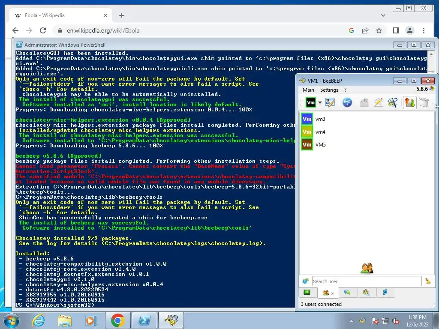Click the greyed-out envelope toolbar icon
This screenshot has height=329, width=439.
364,103
